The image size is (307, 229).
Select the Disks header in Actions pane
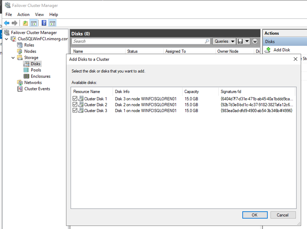[285, 42]
